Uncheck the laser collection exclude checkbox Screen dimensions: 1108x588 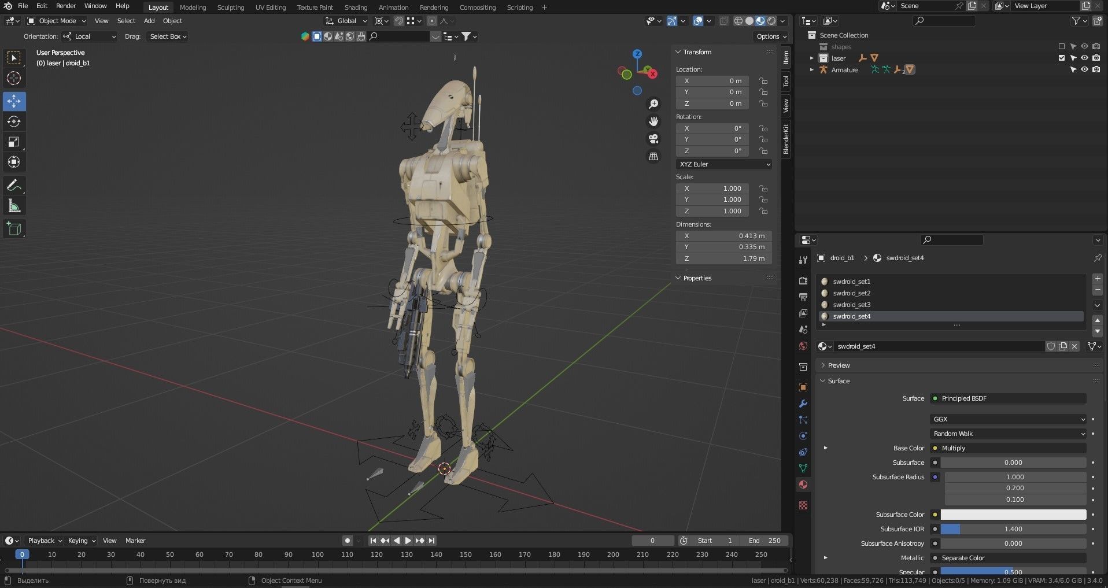tap(1061, 58)
